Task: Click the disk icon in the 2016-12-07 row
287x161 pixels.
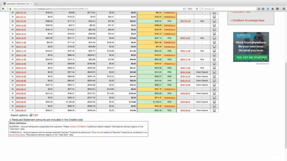Action: pyautogui.click(x=214, y=38)
